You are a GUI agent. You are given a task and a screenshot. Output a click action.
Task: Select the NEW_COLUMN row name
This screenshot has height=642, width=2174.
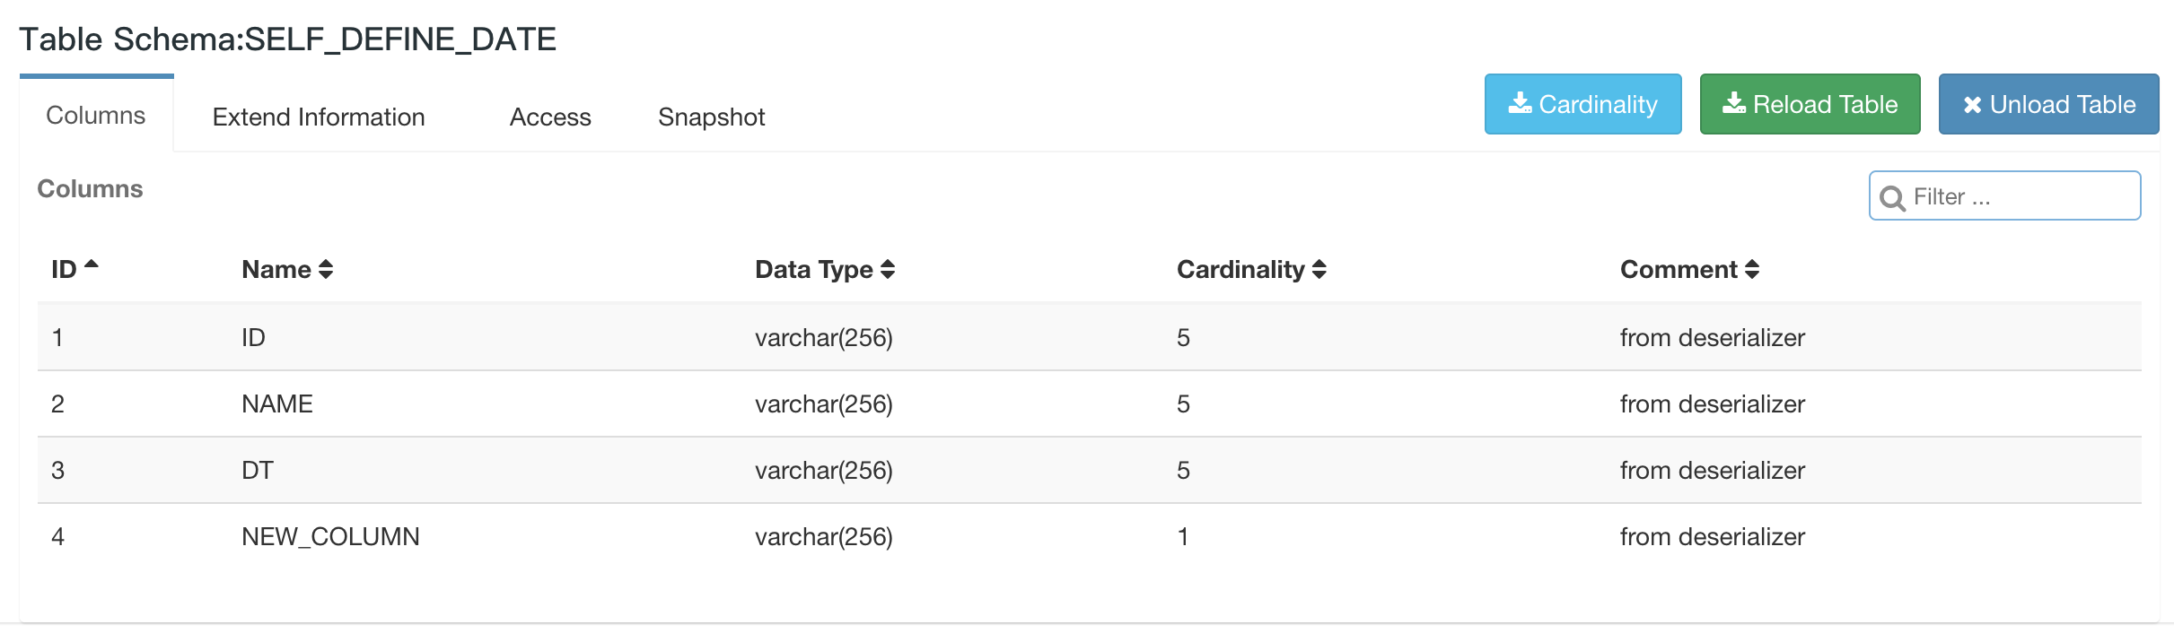[330, 536]
